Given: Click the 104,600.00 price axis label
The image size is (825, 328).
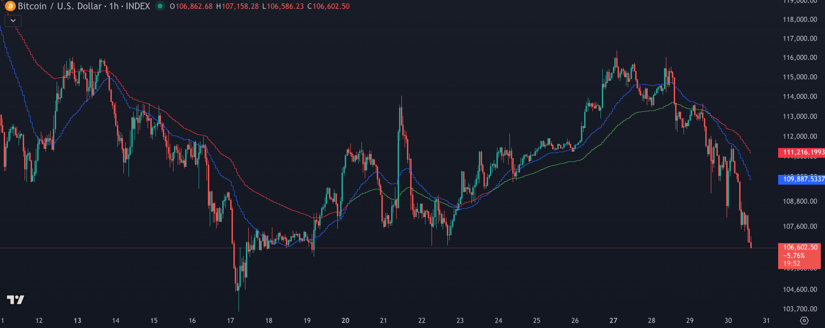Looking at the screenshot, I should pos(800,289).
